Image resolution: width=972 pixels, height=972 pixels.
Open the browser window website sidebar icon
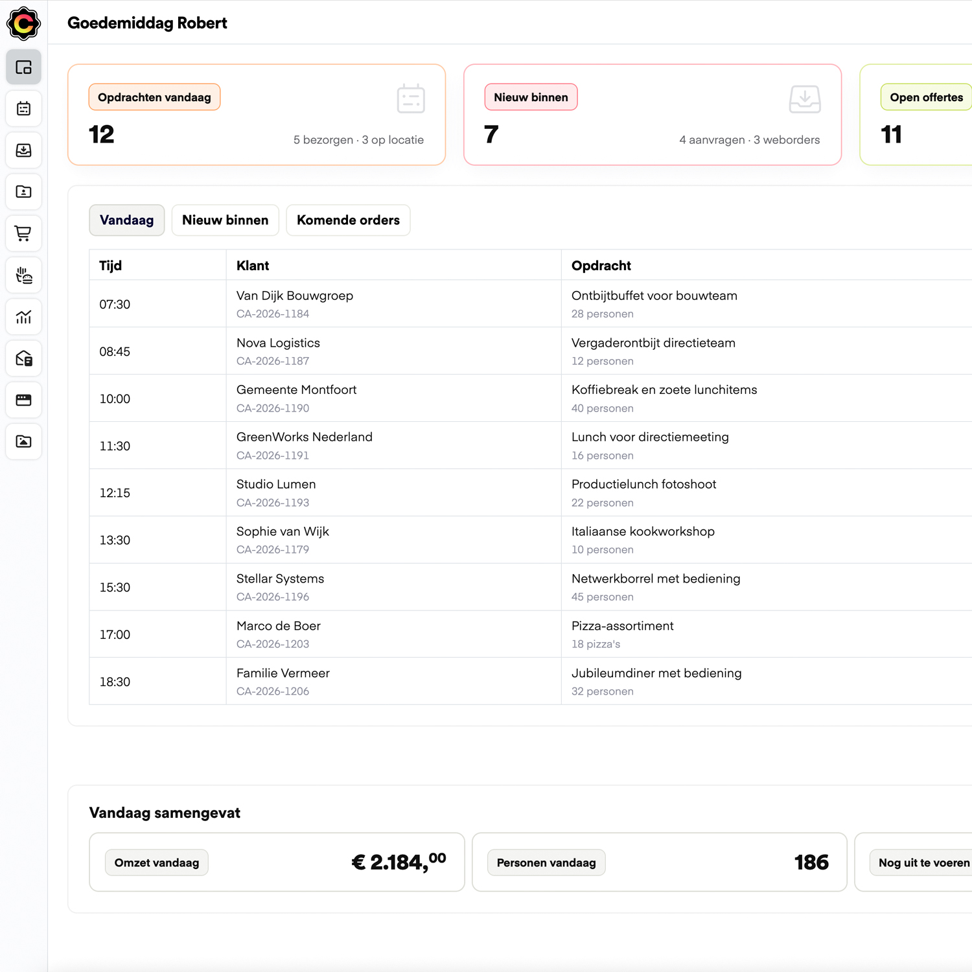click(23, 400)
